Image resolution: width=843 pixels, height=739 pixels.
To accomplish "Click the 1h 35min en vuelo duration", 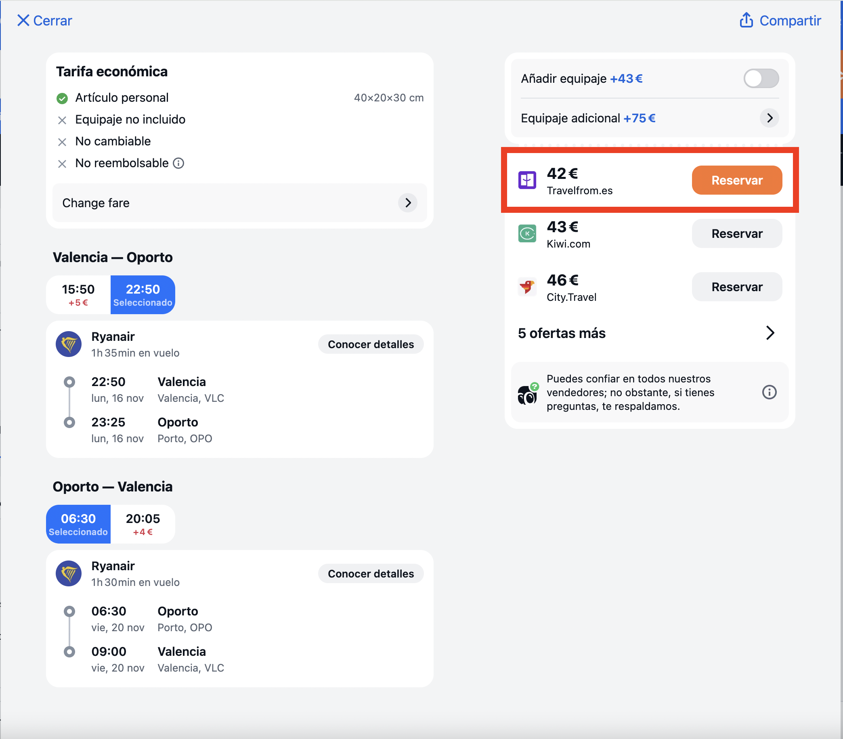I will 135,353.
